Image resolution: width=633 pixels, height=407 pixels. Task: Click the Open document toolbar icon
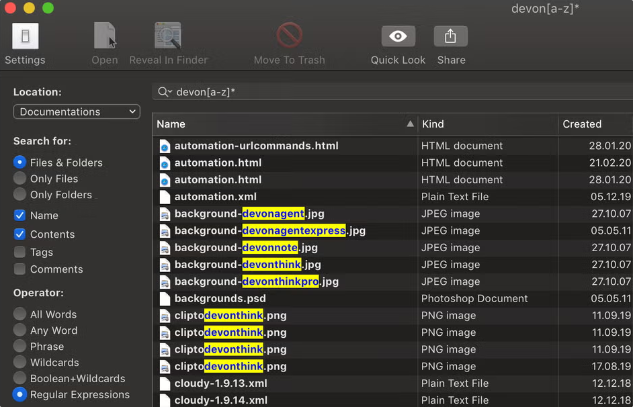pos(105,36)
